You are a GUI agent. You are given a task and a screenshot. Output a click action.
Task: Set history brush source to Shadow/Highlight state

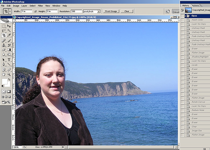tap(182, 57)
